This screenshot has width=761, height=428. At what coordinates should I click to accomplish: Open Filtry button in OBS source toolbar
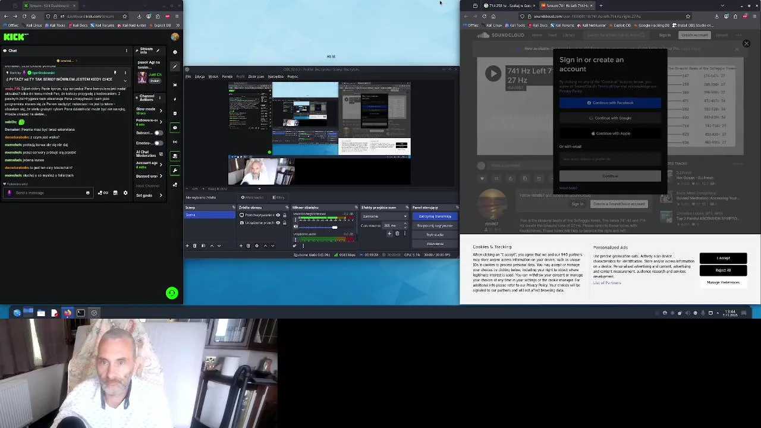click(x=279, y=197)
